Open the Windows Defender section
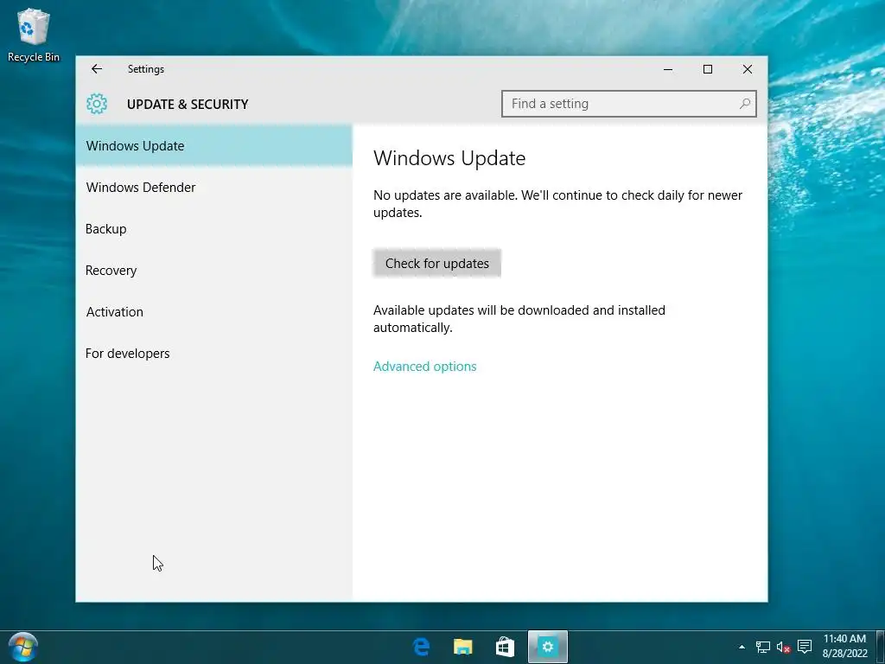Image resolution: width=885 pixels, height=664 pixels. pyautogui.click(x=214, y=188)
